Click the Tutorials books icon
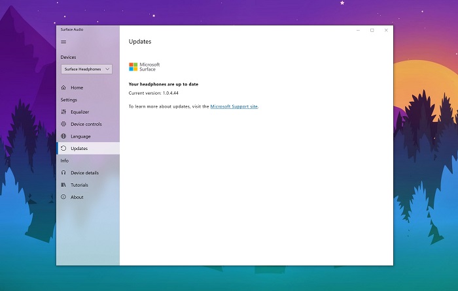The height and width of the screenshot is (291, 458). pyautogui.click(x=63, y=185)
